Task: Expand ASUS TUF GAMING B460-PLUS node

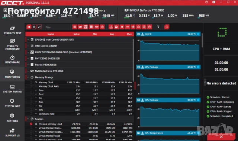Action: [28, 52]
